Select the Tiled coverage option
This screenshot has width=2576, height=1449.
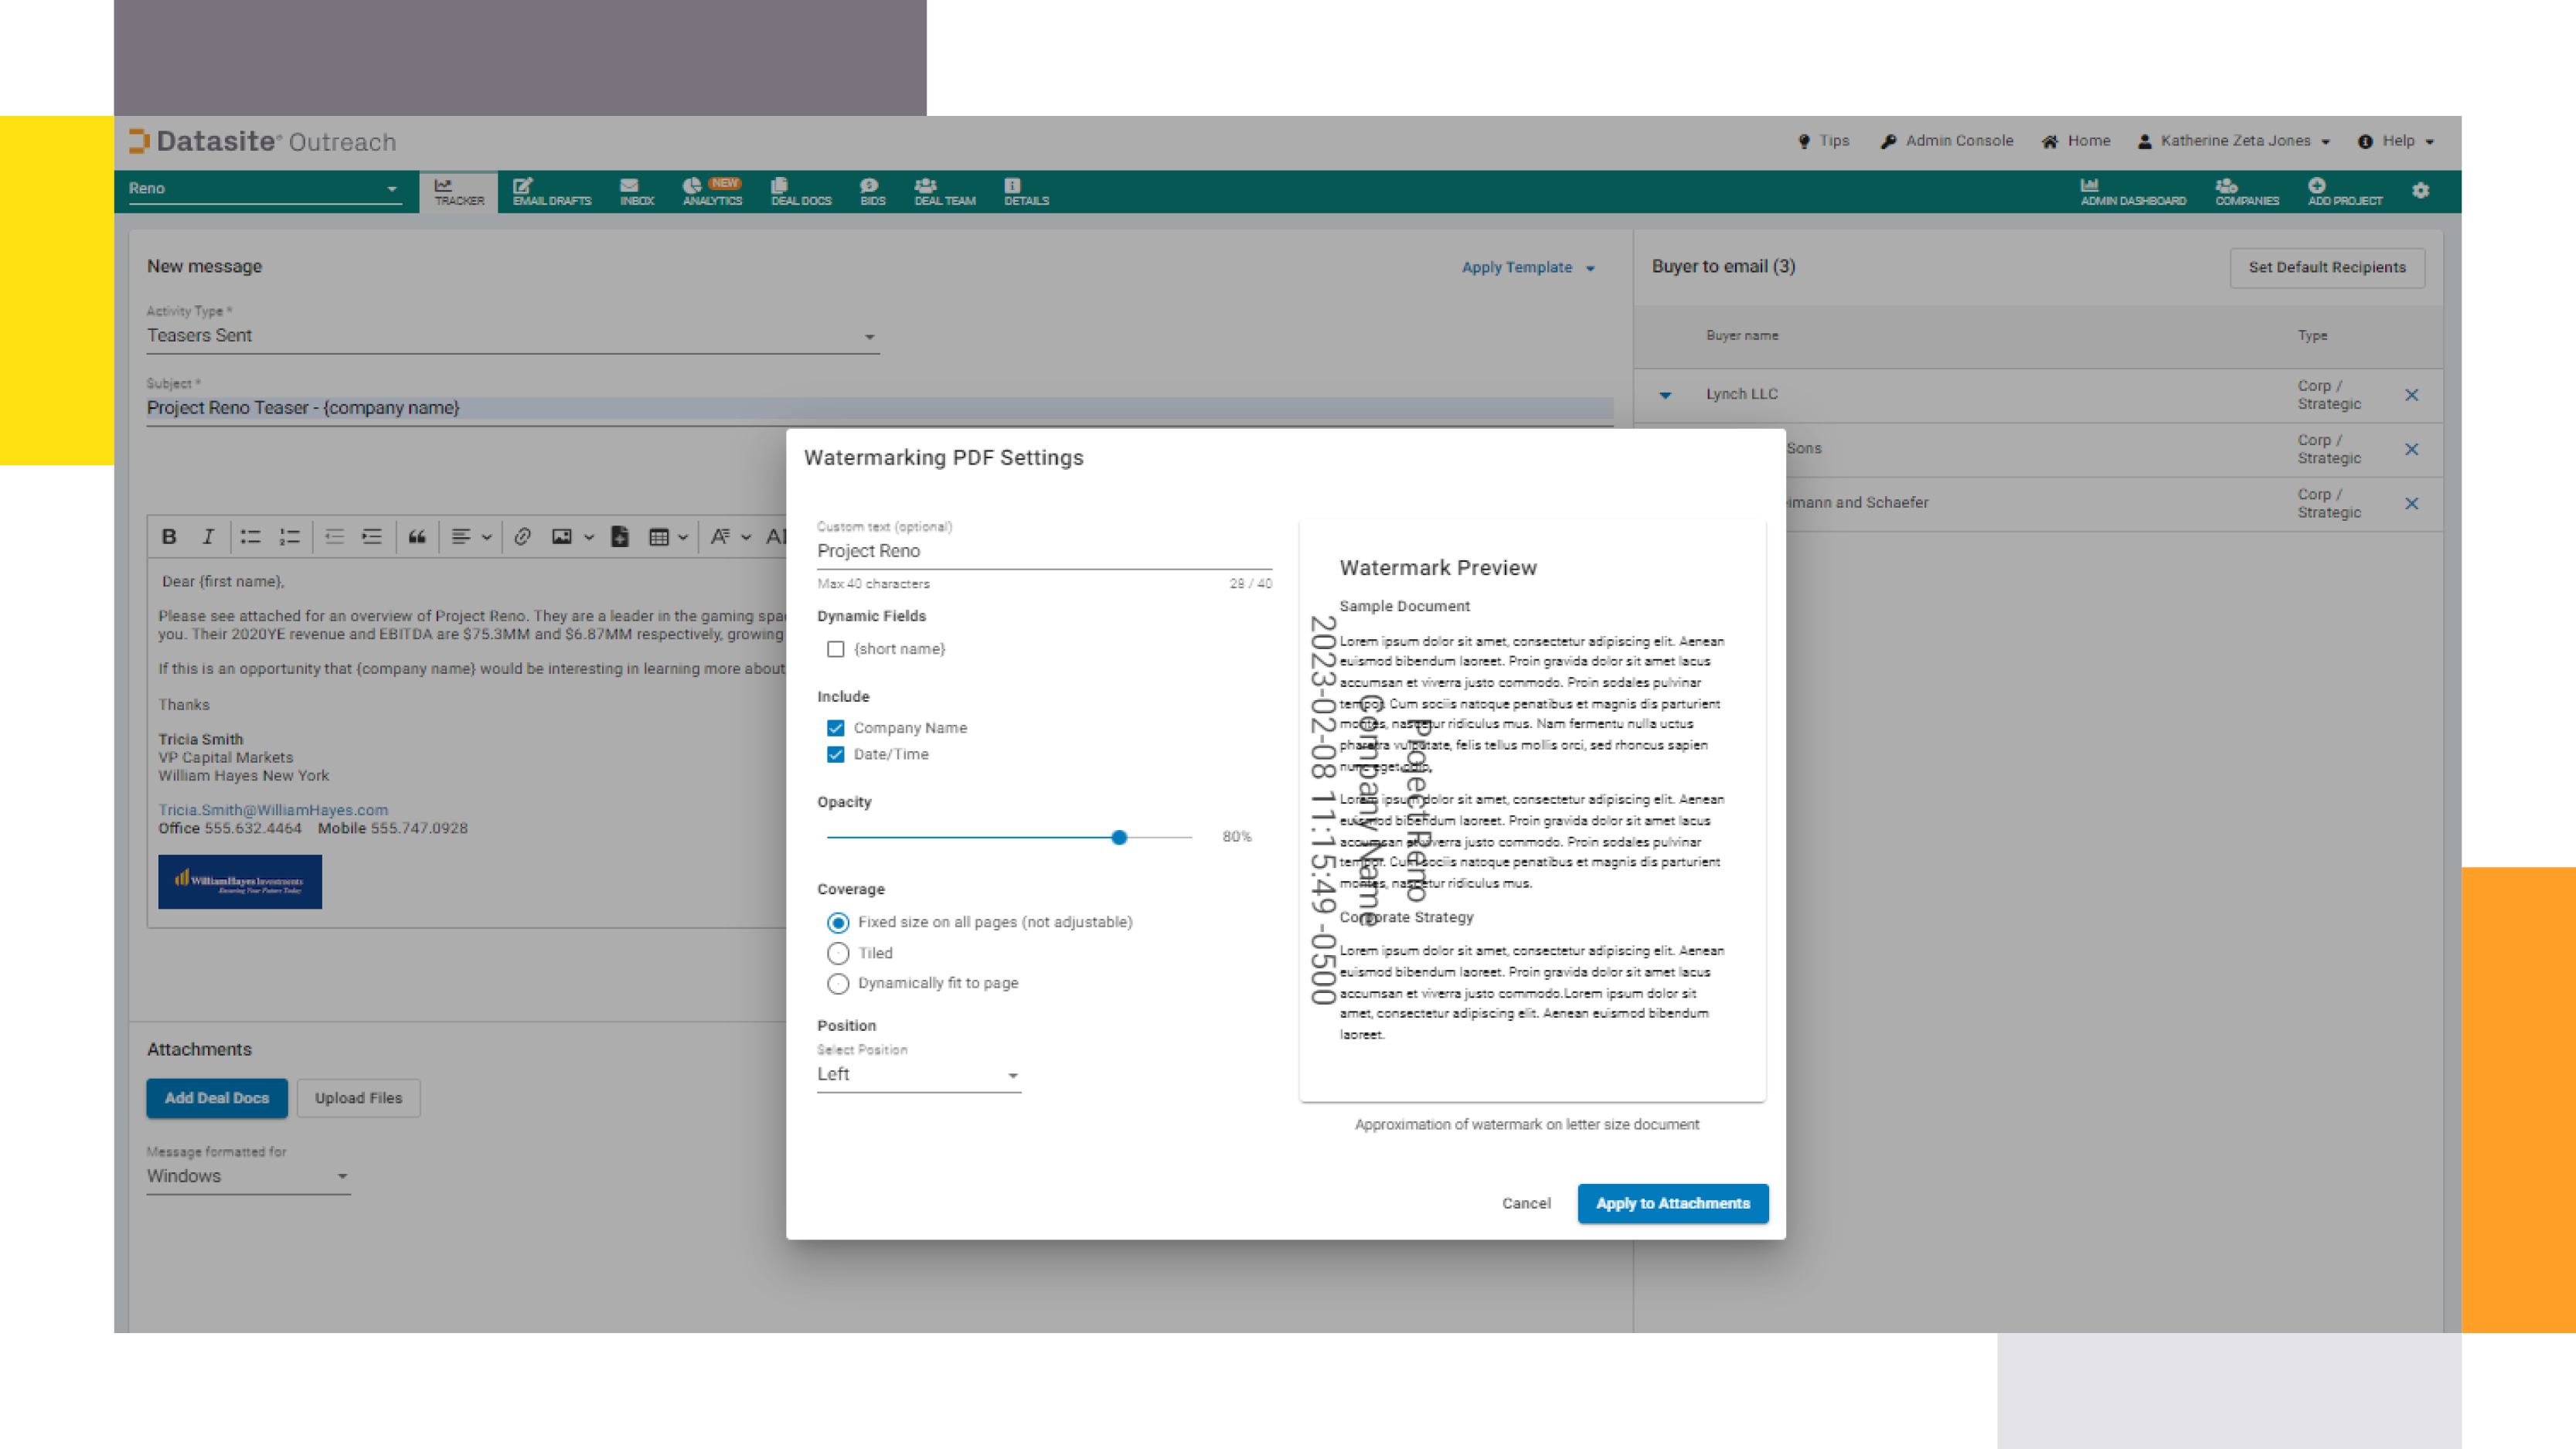838,953
